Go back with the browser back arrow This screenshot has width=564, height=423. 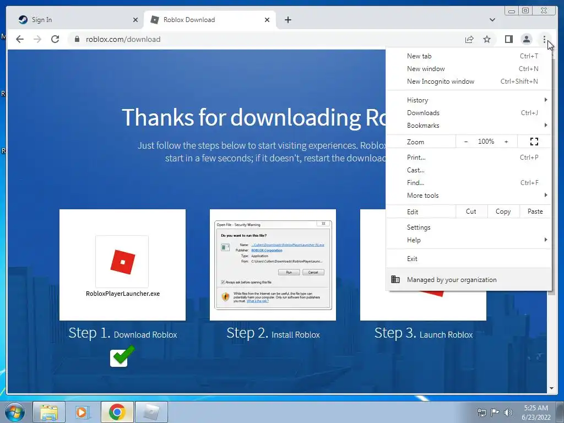(20, 39)
